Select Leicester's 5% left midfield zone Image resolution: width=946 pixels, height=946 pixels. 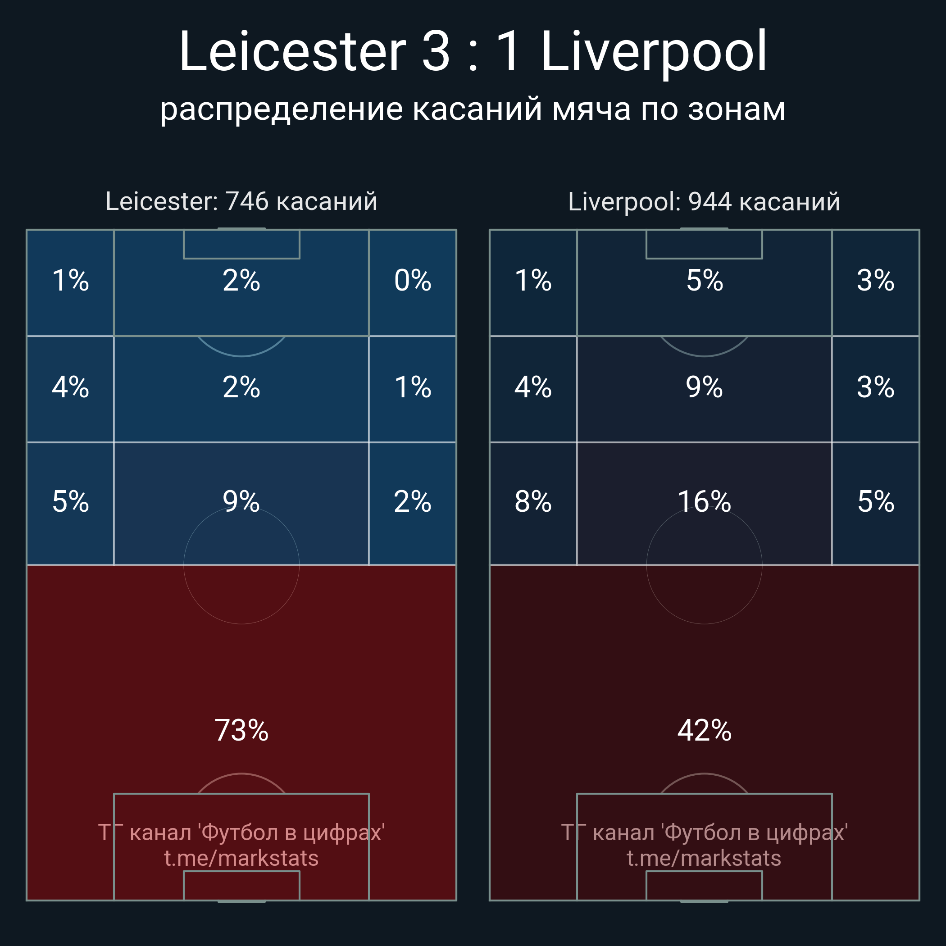(x=71, y=503)
